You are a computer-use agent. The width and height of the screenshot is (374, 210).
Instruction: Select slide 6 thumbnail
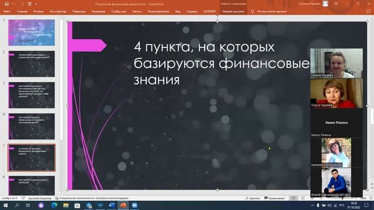[x=32, y=185]
